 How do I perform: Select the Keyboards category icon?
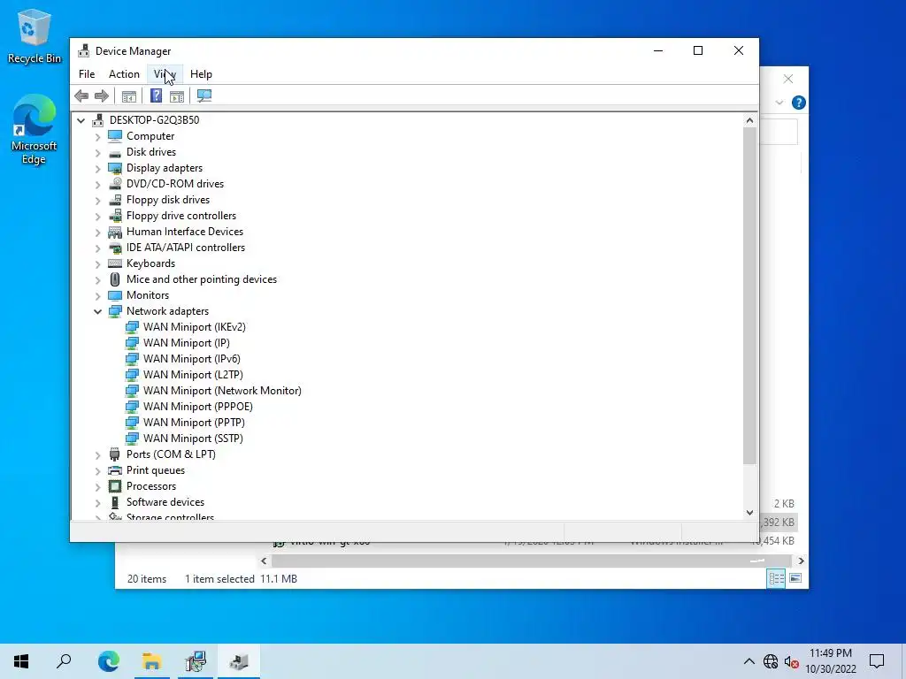click(115, 263)
